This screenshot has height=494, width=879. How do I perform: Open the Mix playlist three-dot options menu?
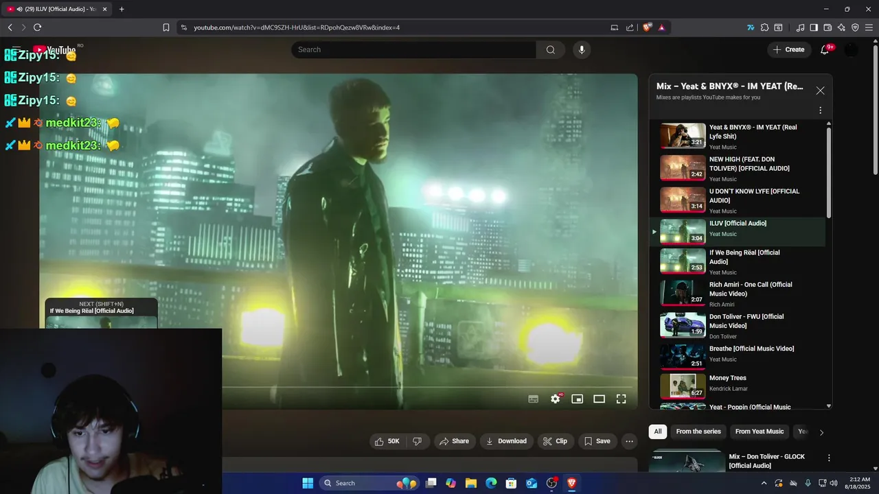[x=820, y=110]
